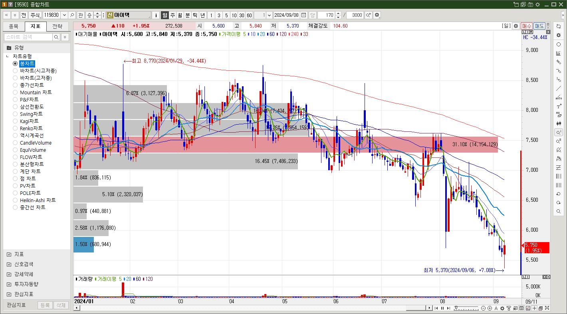Click the undo arrow tool in right strip
This screenshot has height=314, width=567.
(559, 194)
